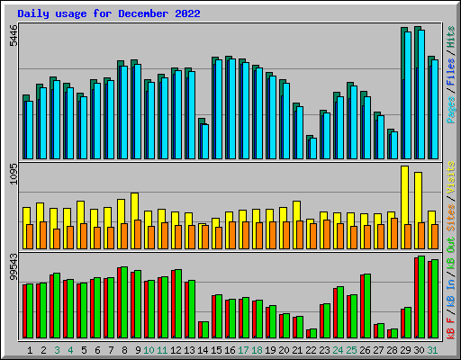Click the cyan pages bar for day 29
The height and width of the screenshot is (360, 461).
click(408, 95)
